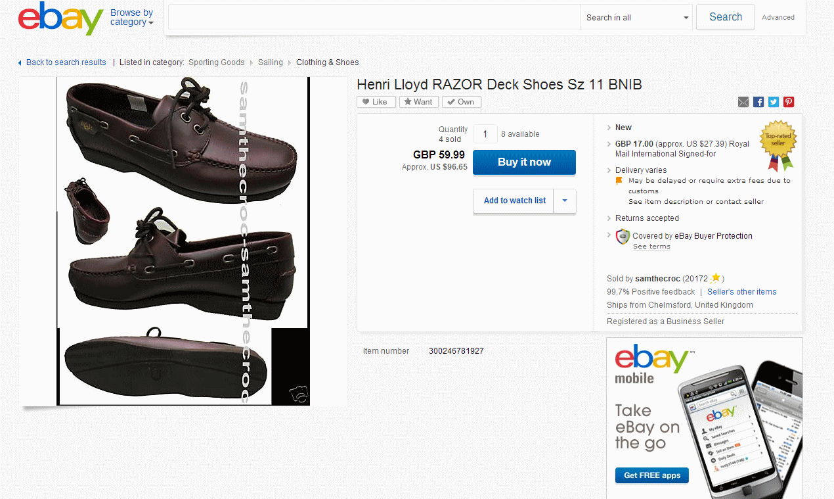Click the deck shoes product image
The width and height of the screenshot is (834, 499).
(183, 241)
